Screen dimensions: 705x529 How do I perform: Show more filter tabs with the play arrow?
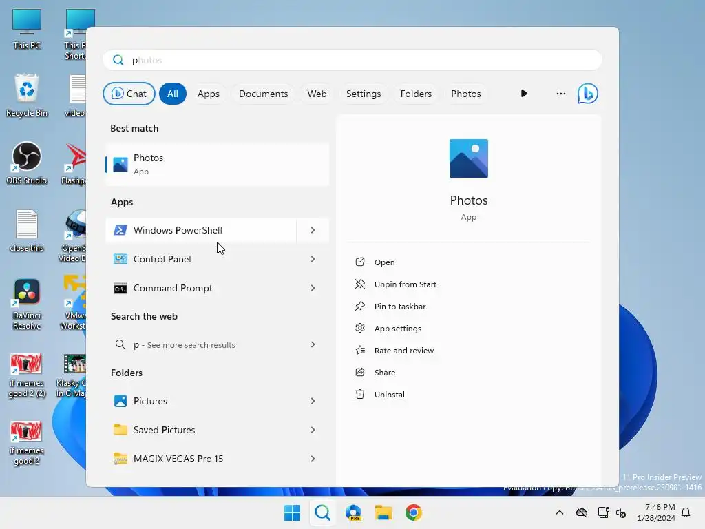[524, 94]
